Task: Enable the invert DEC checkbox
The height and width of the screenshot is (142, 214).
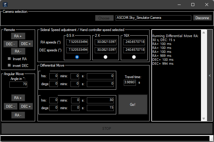Action: [x=9, y=65]
